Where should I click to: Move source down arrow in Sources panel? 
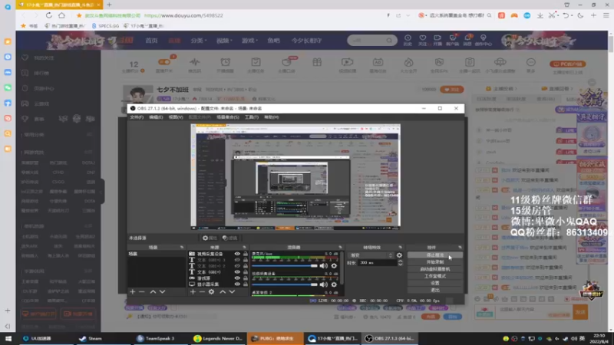pyautogui.click(x=232, y=292)
